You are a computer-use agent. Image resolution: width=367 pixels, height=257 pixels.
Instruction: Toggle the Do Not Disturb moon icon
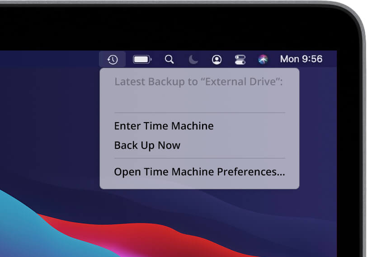pyautogui.click(x=193, y=59)
